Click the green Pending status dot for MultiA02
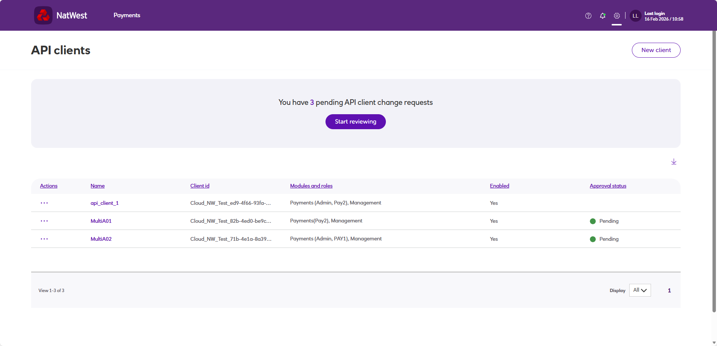The image size is (717, 346). [593, 239]
